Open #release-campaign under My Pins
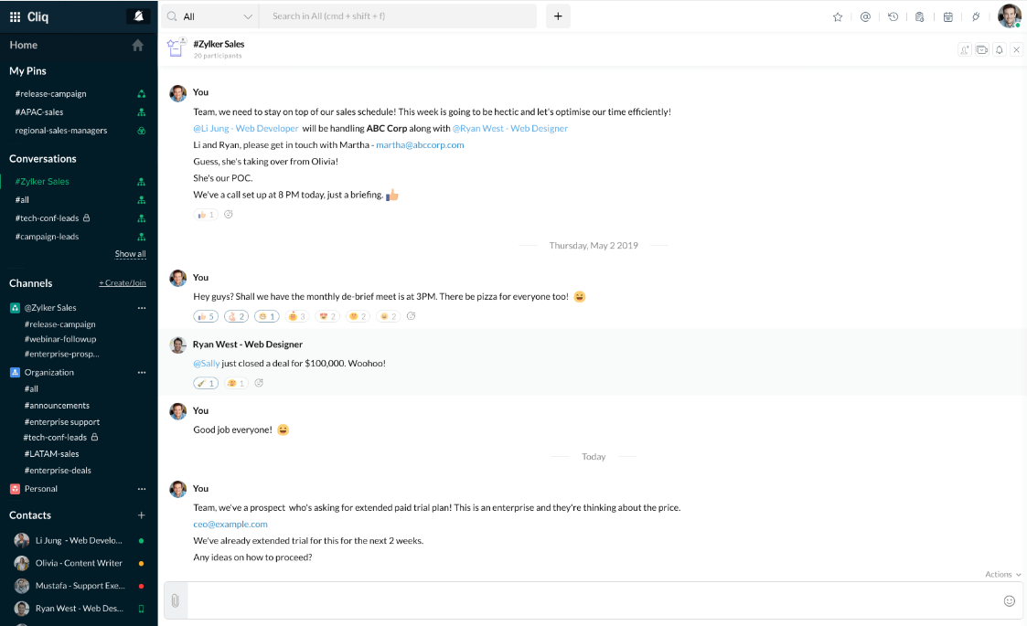The height and width of the screenshot is (626, 1027). tap(50, 93)
